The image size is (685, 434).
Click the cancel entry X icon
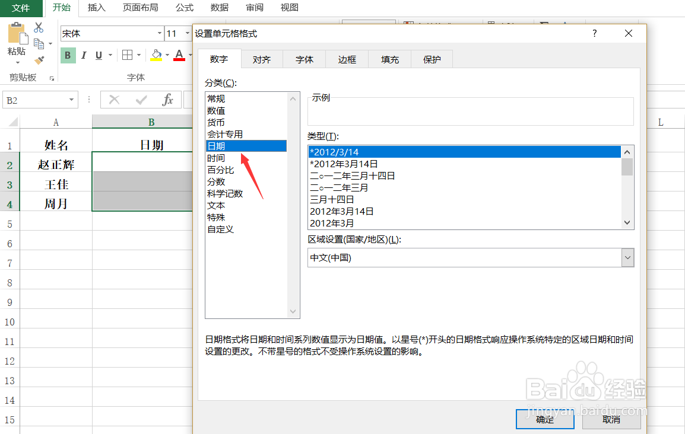[115, 100]
